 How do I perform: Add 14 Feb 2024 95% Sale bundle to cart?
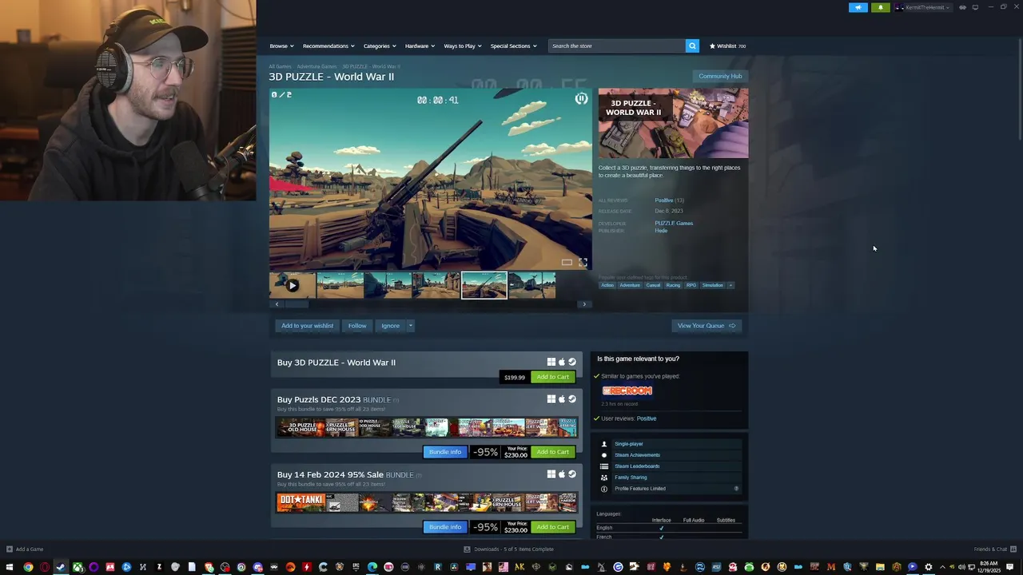[552, 527]
